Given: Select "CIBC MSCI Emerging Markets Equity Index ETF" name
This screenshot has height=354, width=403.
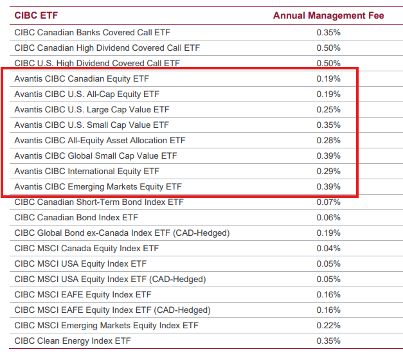Looking at the screenshot, I should [107, 326].
